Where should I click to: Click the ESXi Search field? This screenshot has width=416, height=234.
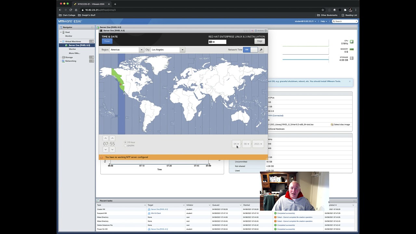pyautogui.click(x=344, y=21)
